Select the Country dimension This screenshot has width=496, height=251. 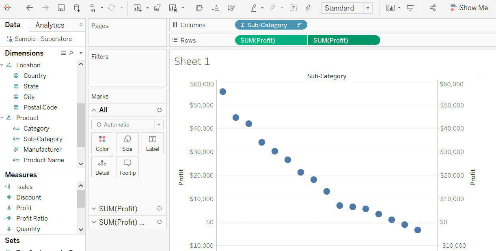tap(35, 76)
